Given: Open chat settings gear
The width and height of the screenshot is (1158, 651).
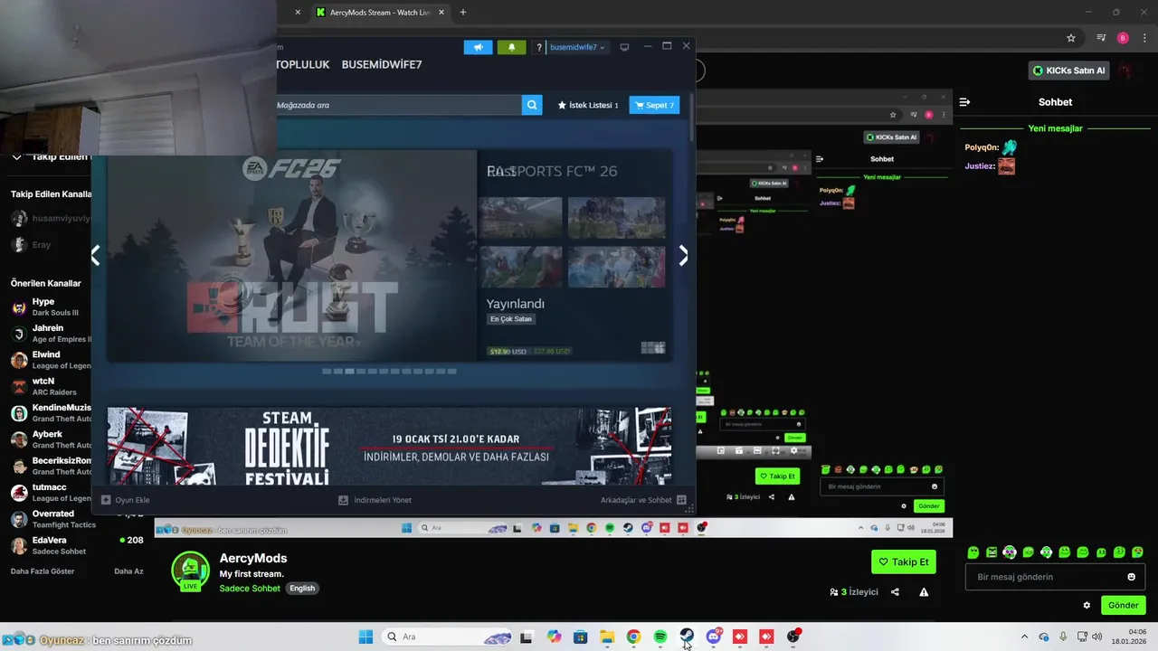Looking at the screenshot, I should [x=1087, y=606].
